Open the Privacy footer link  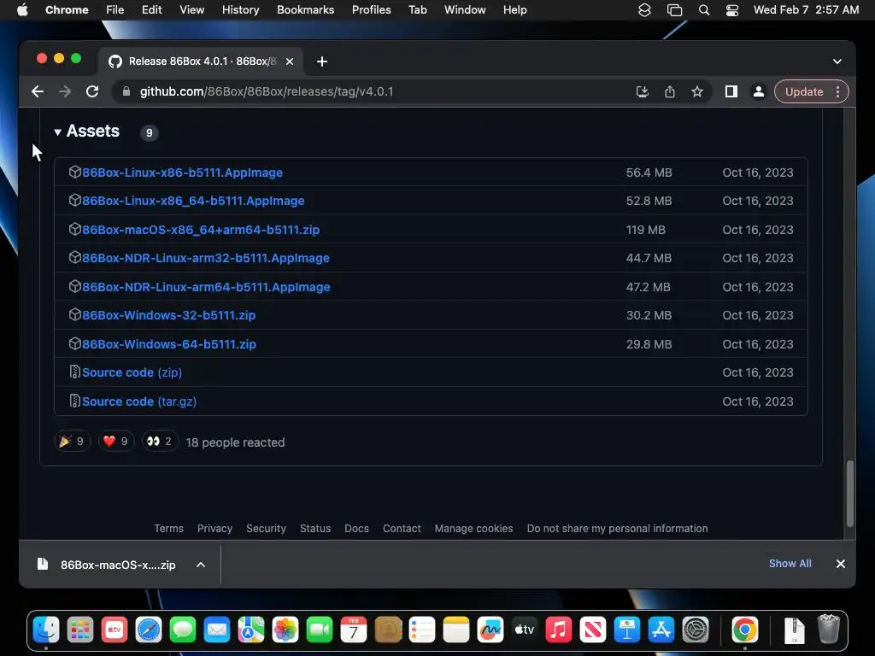pos(214,528)
